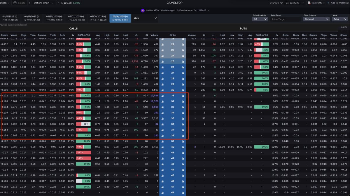Open calls-side chart icon for strike 22

coord(162,44)
